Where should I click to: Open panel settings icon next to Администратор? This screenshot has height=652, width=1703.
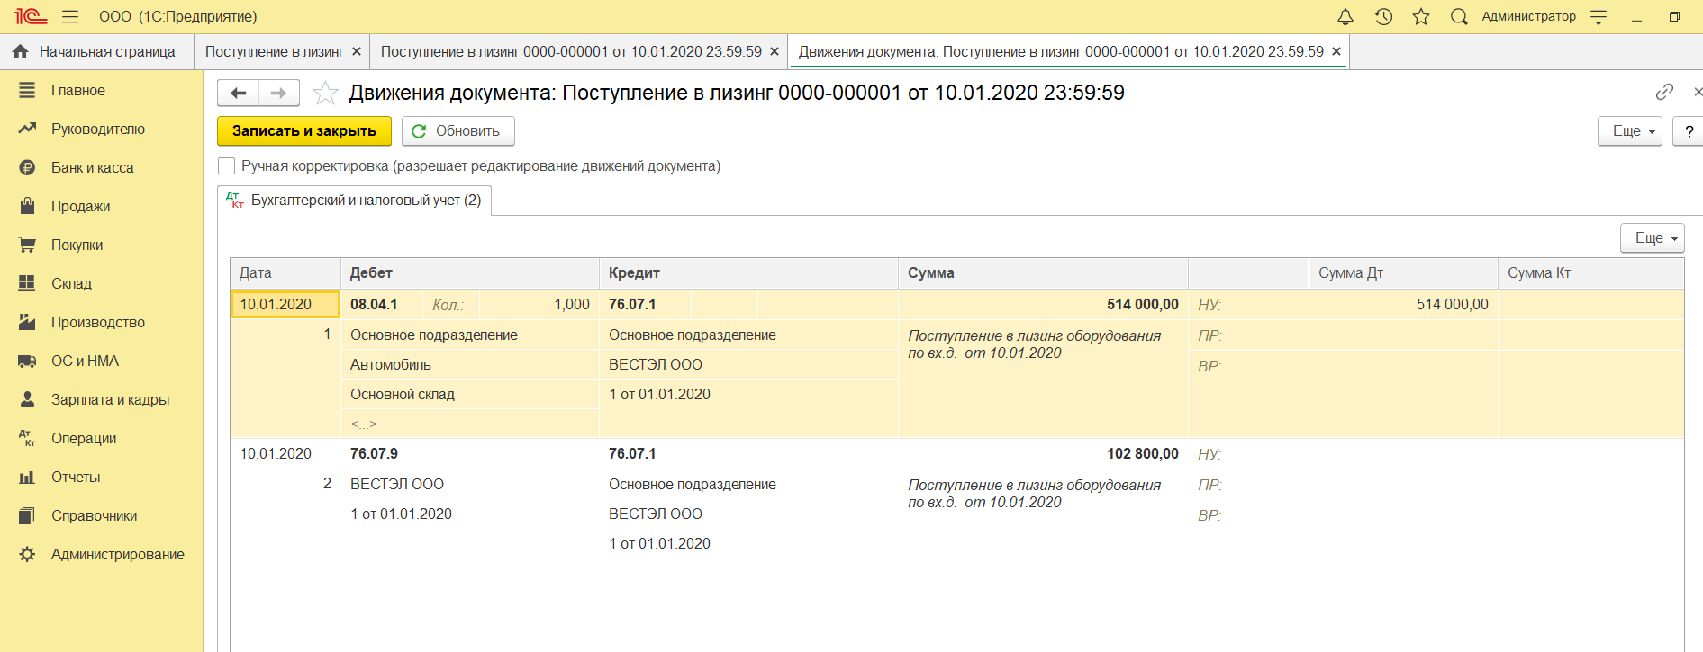[1599, 17]
